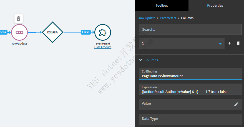Click the delete icon above the row-update node

19,19
